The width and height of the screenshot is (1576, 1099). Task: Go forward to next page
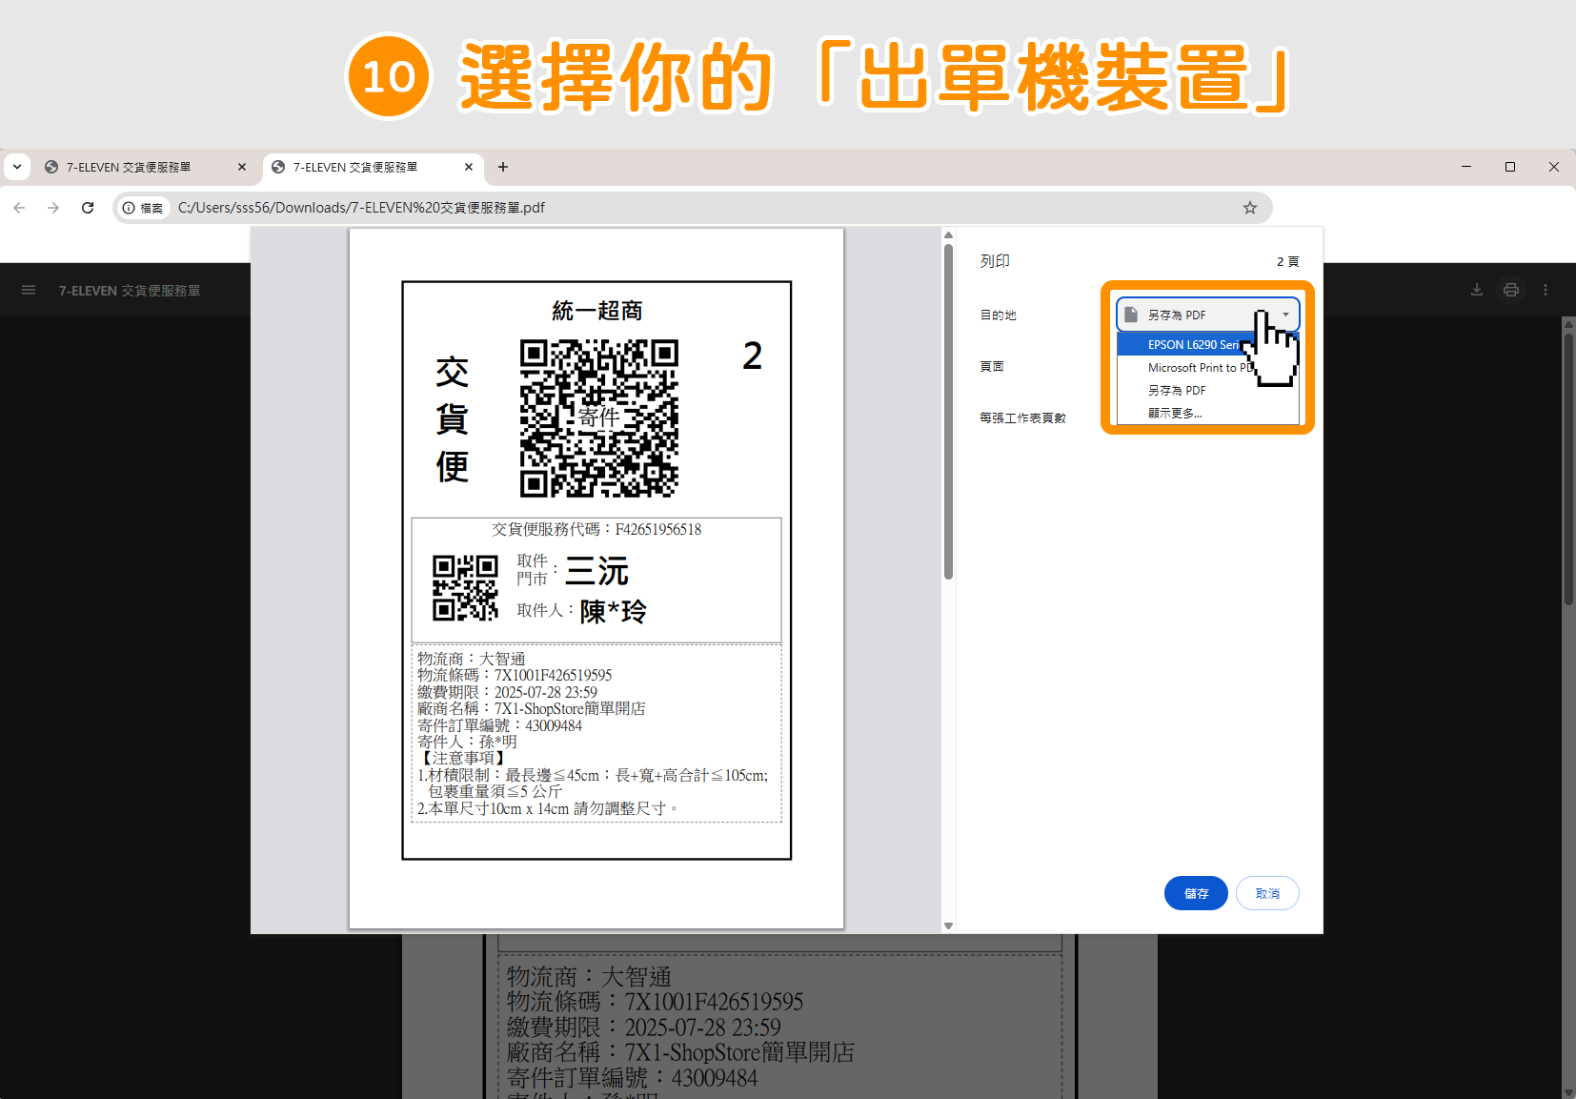[x=53, y=208]
